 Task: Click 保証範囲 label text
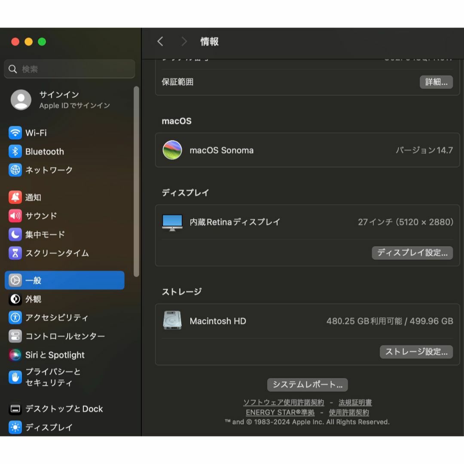(177, 82)
